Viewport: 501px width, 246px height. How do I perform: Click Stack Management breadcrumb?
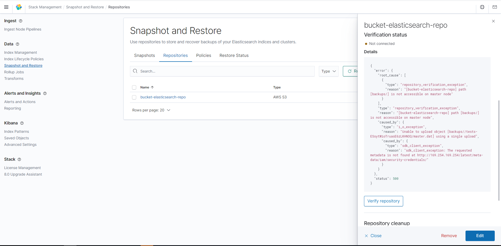tap(45, 7)
